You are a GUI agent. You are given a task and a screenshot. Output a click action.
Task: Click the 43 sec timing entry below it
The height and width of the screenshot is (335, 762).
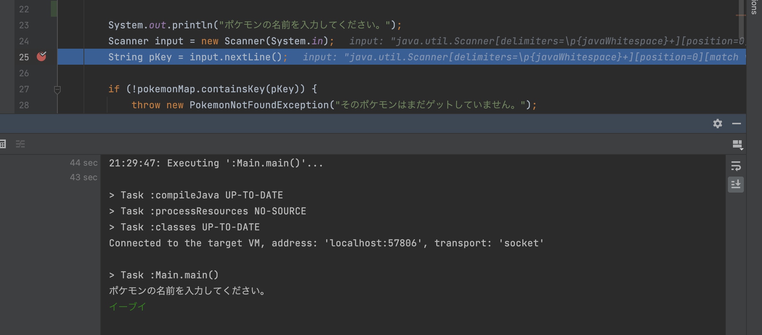[x=83, y=177]
